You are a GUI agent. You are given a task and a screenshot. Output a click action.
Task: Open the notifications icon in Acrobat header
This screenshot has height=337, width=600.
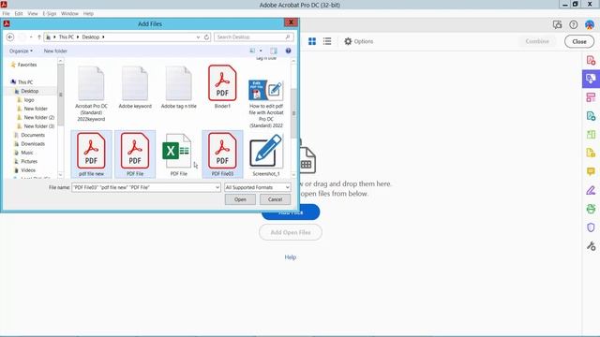click(557, 25)
